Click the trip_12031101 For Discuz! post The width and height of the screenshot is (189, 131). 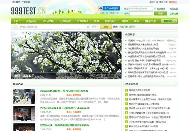pos(146,40)
